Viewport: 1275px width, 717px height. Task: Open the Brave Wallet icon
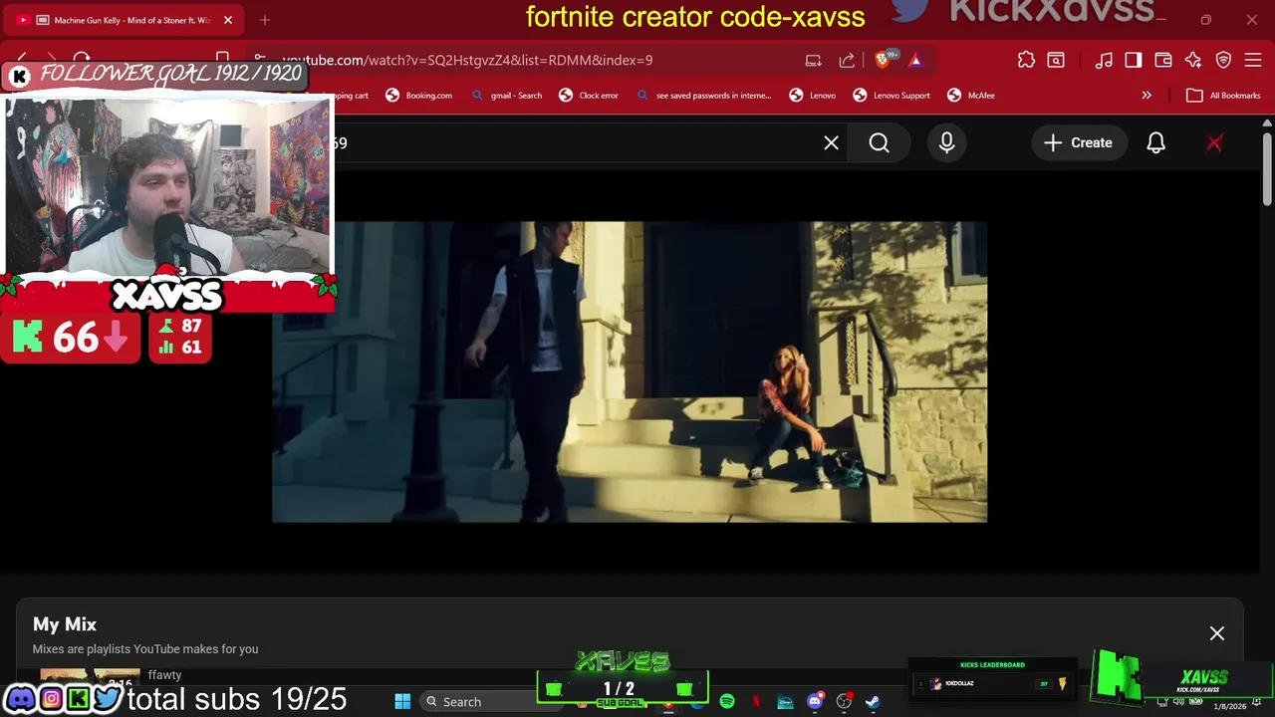click(x=1163, y=61)
